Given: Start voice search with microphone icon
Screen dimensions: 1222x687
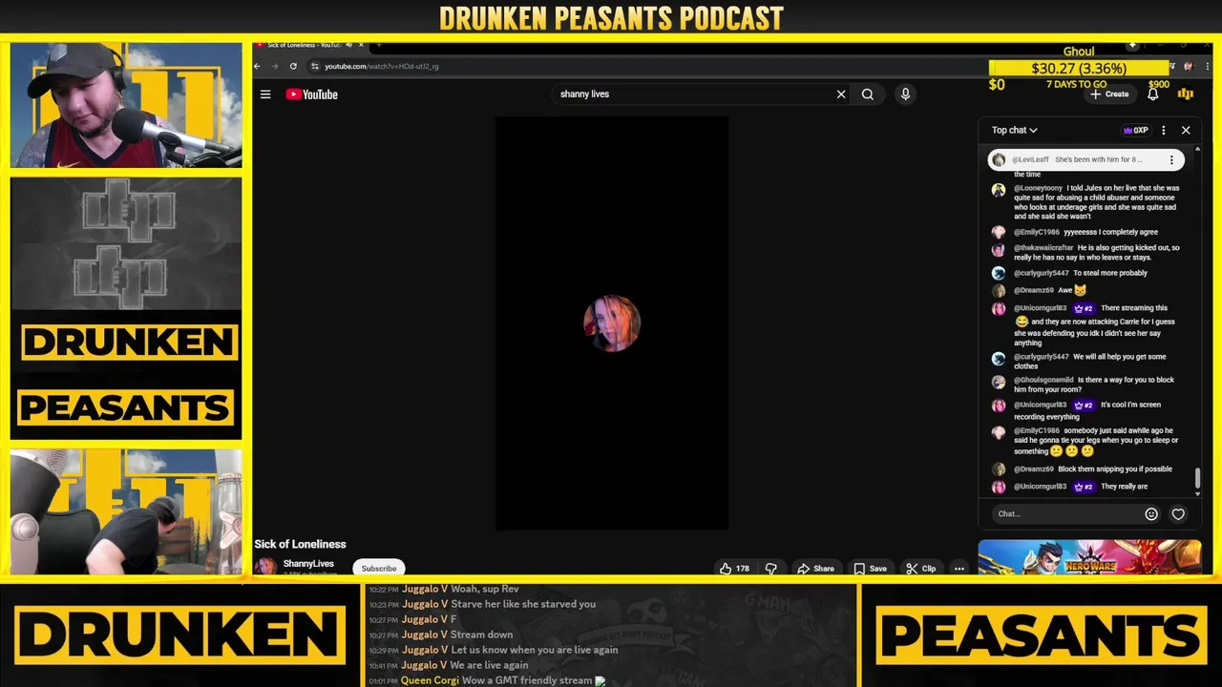Looking at the screenshot, I should click(905, 94).
